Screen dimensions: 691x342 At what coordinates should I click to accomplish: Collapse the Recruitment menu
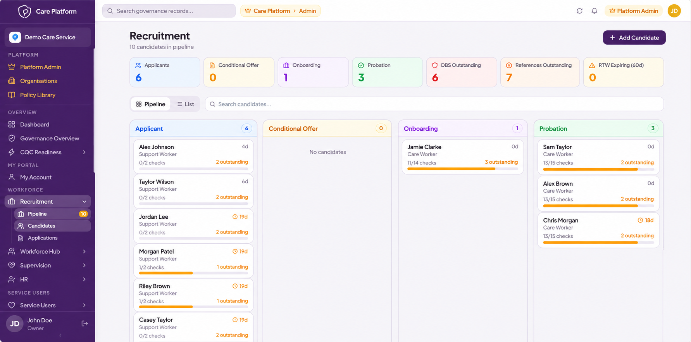click(x=84, y=202)
